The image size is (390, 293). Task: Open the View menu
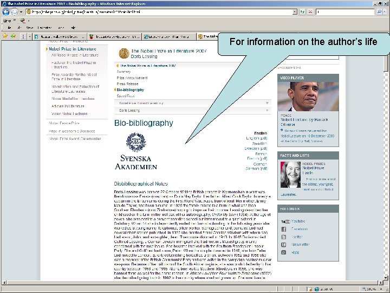pos(29,28)
